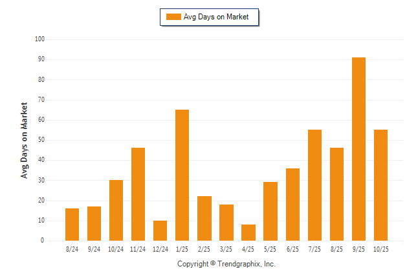Click the 1/25 bar at 65 days
This screenshot has height=280, width=418.
pyautogui.click(x=182, y=175)
